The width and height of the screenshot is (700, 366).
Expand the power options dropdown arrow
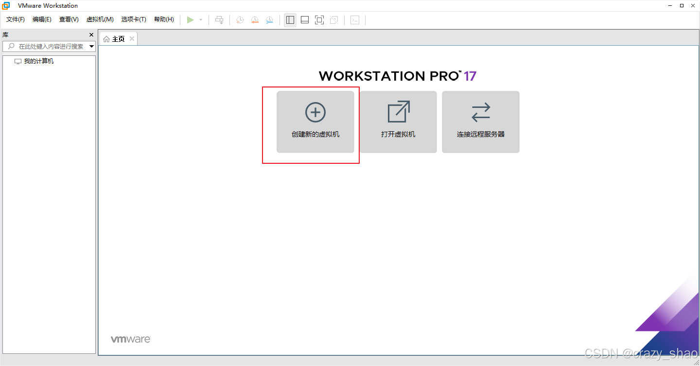coord(201,20)
